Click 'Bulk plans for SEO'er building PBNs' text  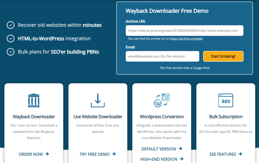58,52
